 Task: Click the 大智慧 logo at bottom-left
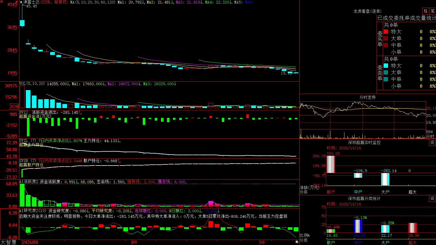point(8,242)
